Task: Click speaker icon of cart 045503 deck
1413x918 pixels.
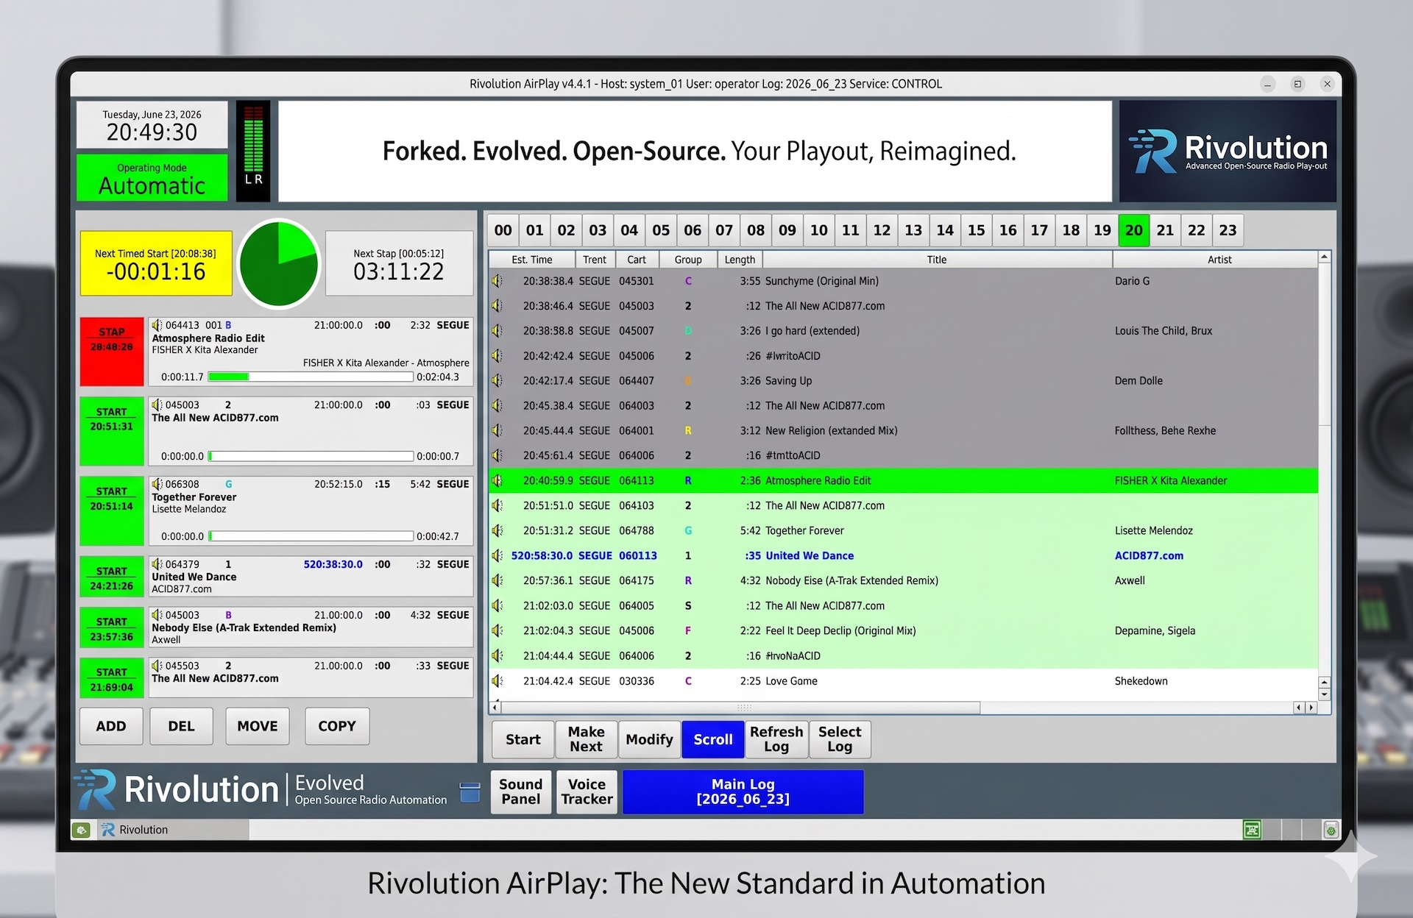Action: tap(157, 666)
